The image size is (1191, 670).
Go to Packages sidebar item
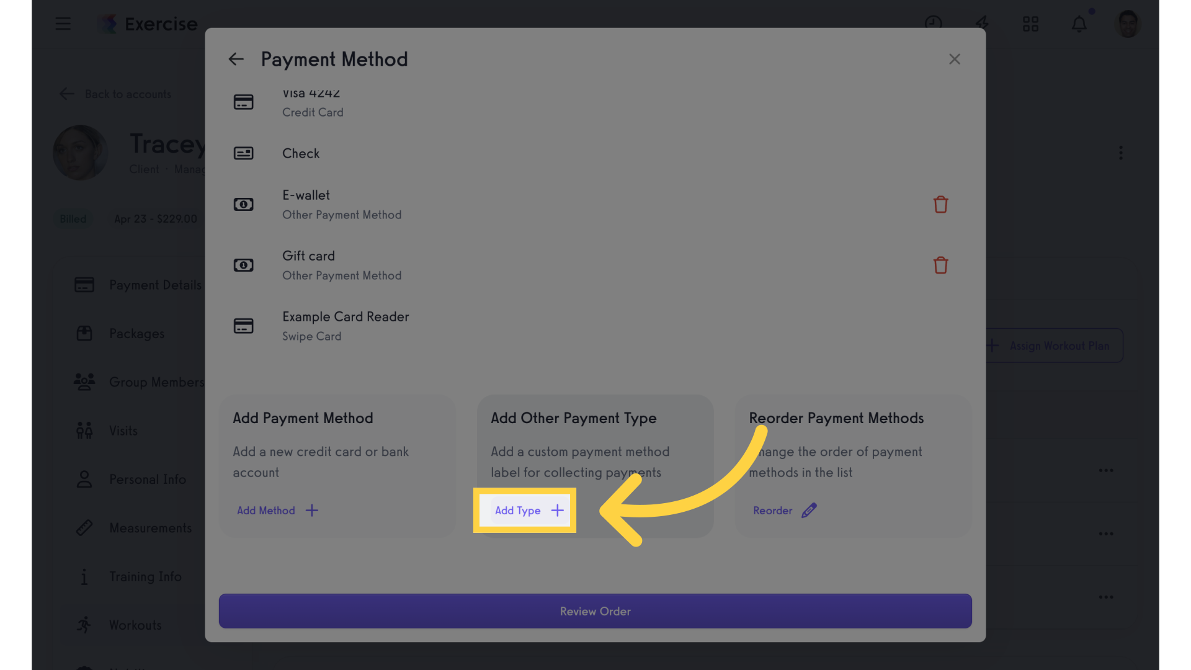136,334
